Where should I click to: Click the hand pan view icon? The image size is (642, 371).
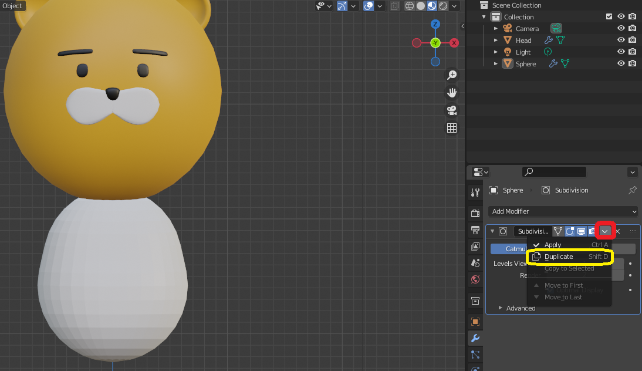(x=452, y=93)
